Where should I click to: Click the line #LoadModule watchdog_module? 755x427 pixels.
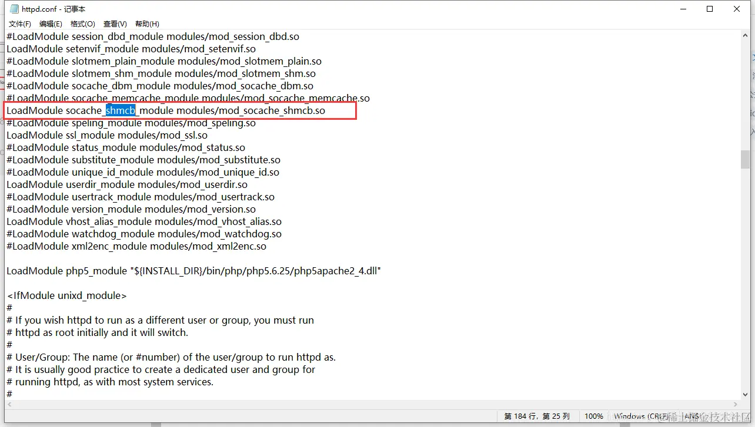(x=144, y=234)
